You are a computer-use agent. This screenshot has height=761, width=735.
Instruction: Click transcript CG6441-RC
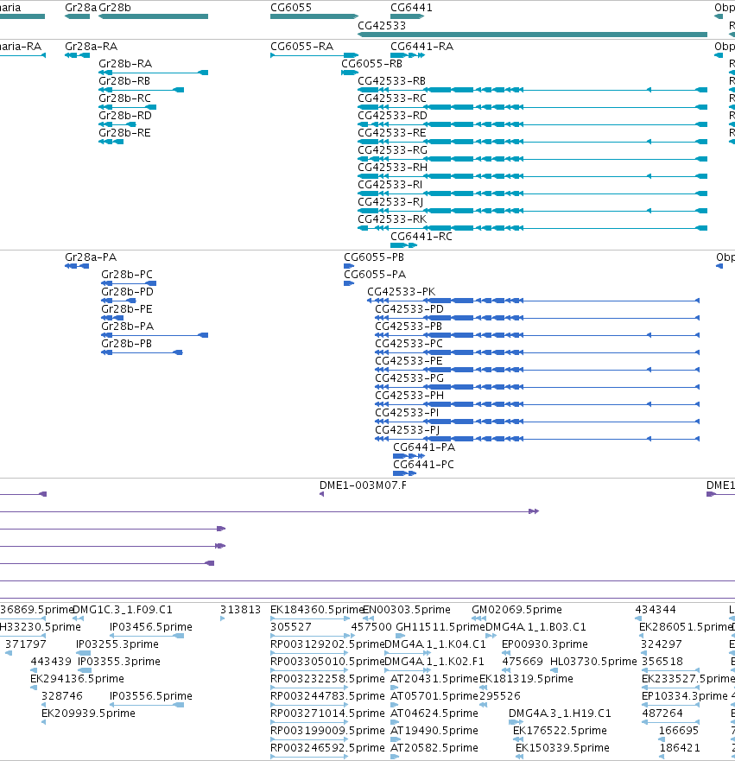(x=403, y=245)
